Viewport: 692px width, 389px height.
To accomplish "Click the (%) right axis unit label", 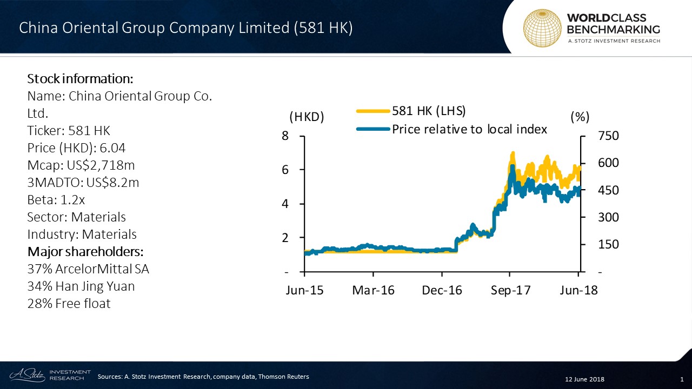I will pos(580,117).
